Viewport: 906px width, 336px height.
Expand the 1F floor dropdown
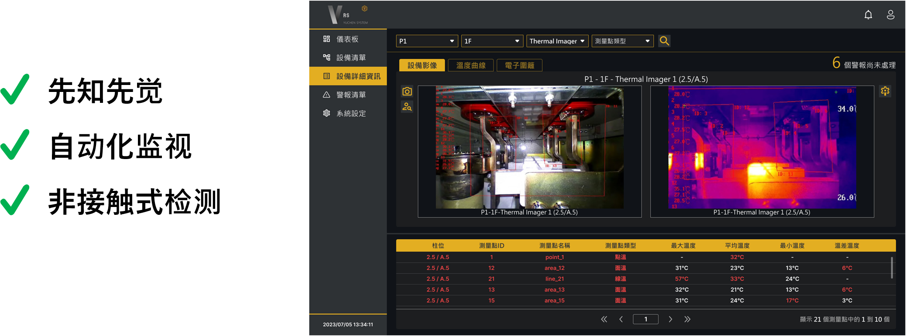tap(491, 41)
